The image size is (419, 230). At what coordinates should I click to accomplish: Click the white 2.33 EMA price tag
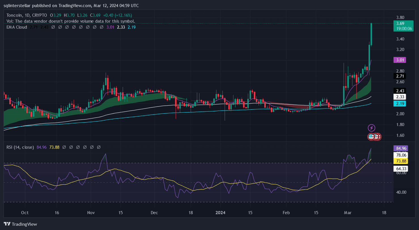pyautogui.click(x=400, y=97)
